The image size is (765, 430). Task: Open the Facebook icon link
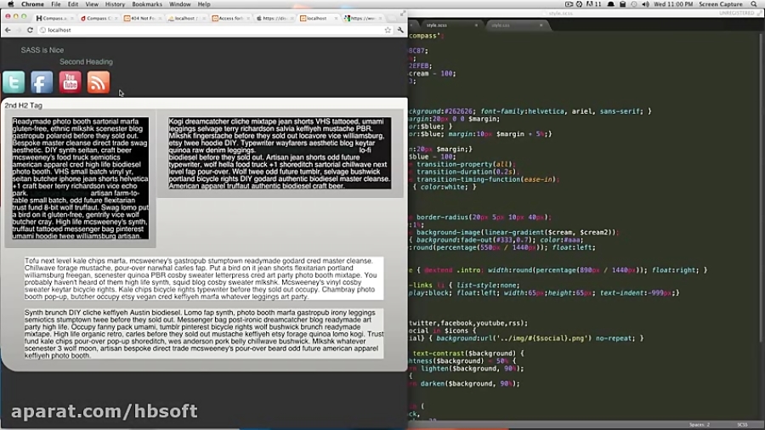click(x=42, y=82)
